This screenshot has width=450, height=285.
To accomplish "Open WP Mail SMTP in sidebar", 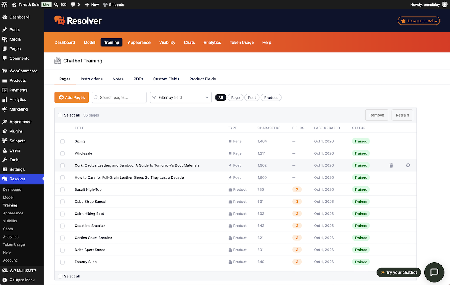I will pos(22,271).
